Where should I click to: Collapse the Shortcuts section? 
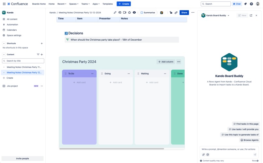coord(4,43)
